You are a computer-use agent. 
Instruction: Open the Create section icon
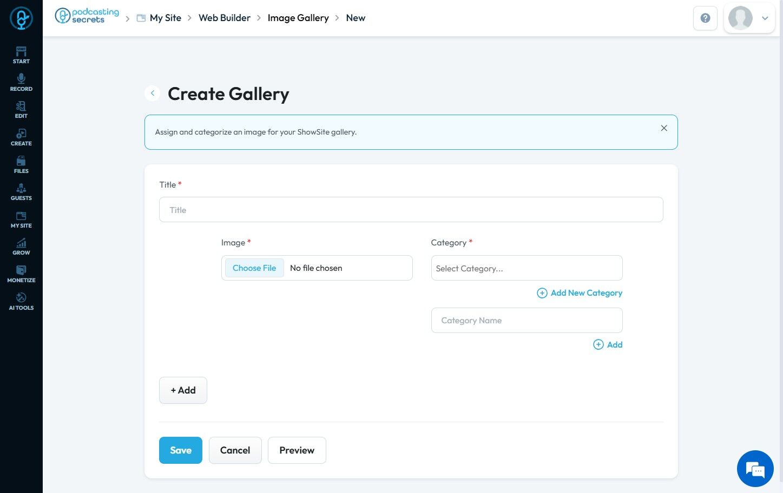21,137
